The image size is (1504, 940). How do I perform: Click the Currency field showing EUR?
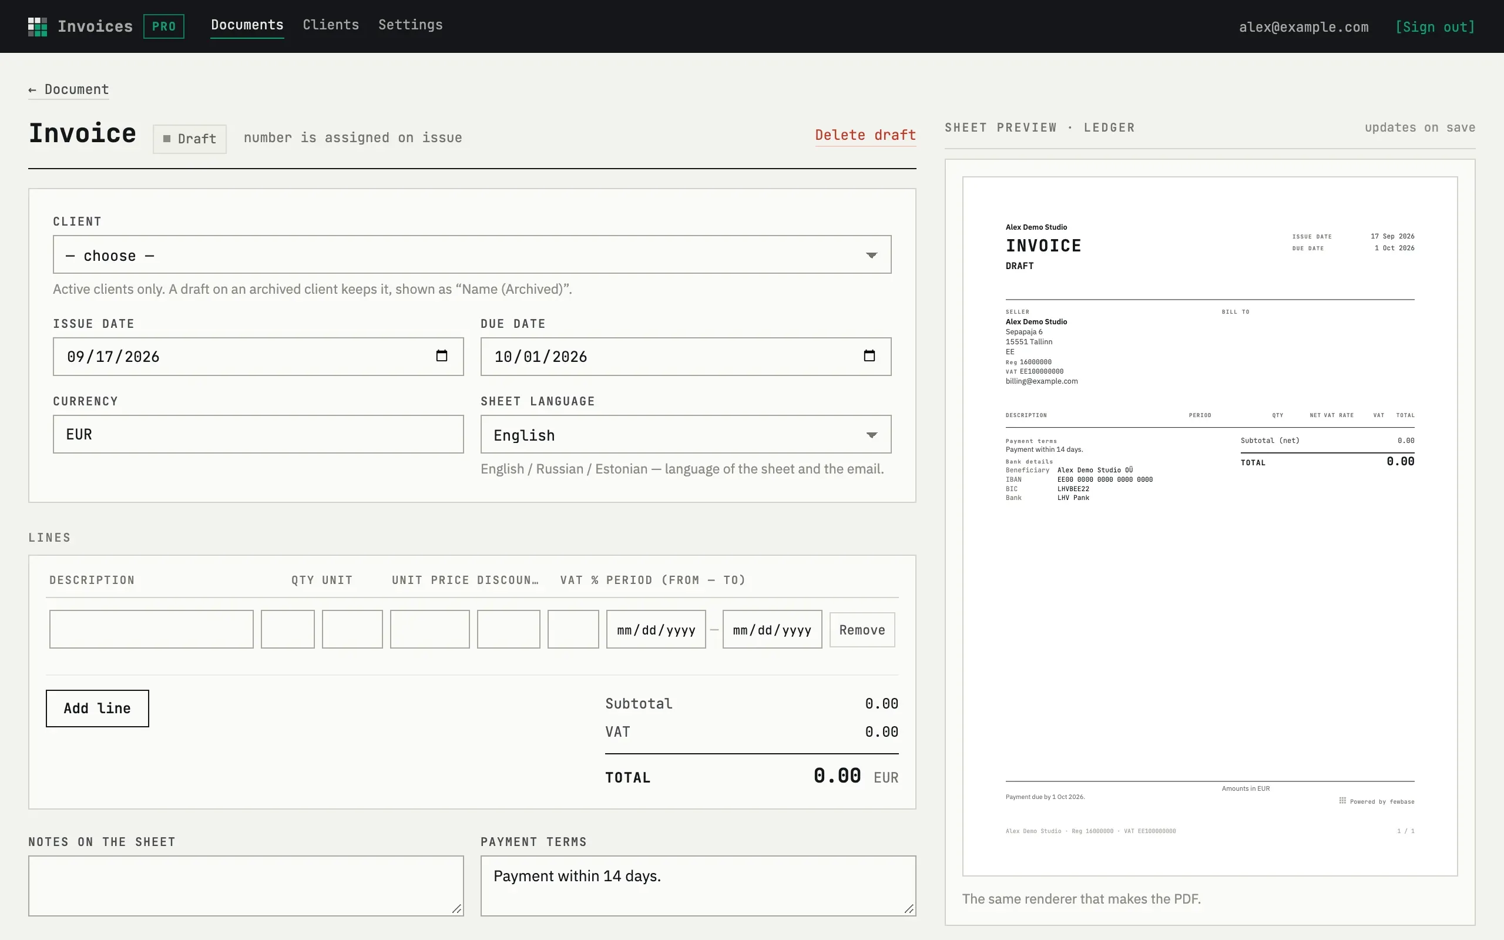pyautogui.click(x=258, y=434)
